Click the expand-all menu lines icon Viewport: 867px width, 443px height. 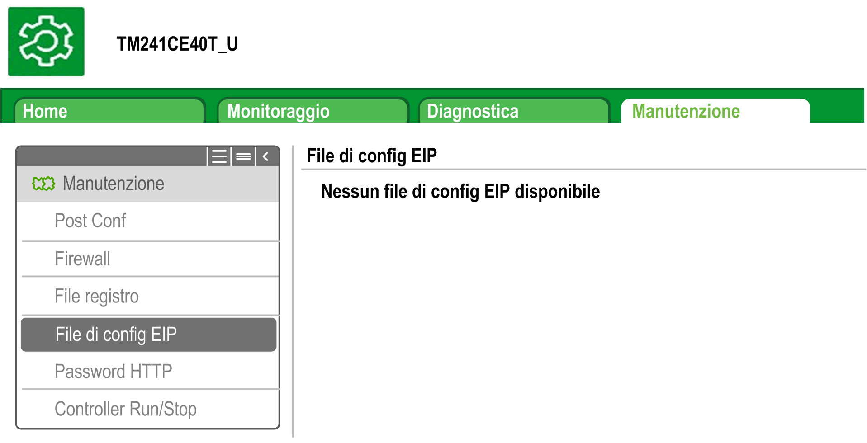click(219, 157)
